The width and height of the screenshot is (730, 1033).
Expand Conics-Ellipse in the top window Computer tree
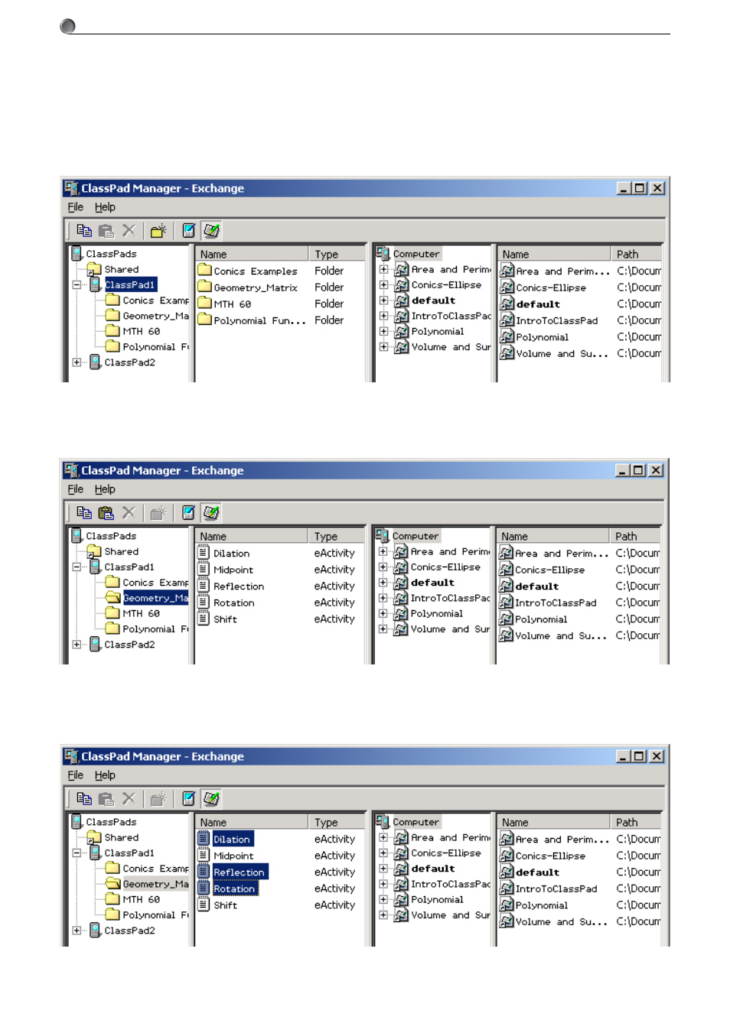click(x=383, y=284)
